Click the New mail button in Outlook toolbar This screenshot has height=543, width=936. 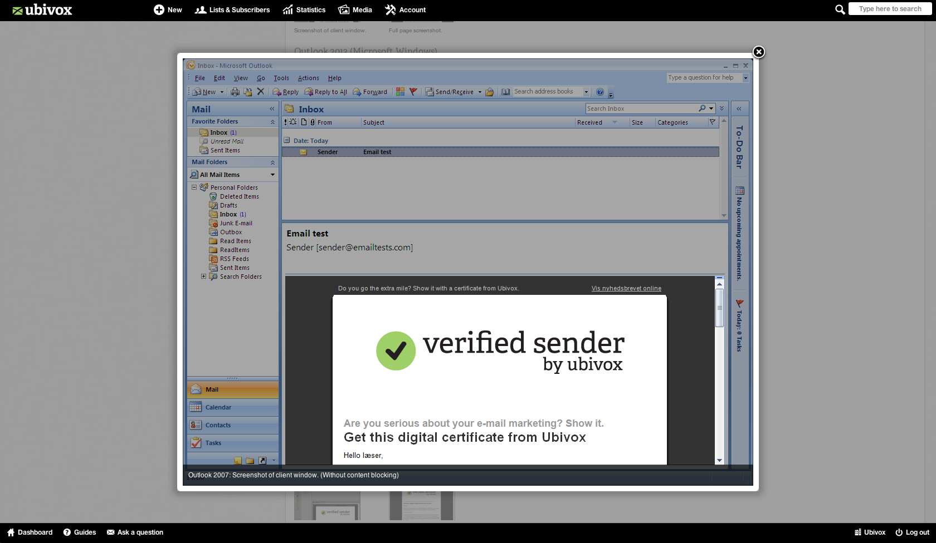[204, 92]
